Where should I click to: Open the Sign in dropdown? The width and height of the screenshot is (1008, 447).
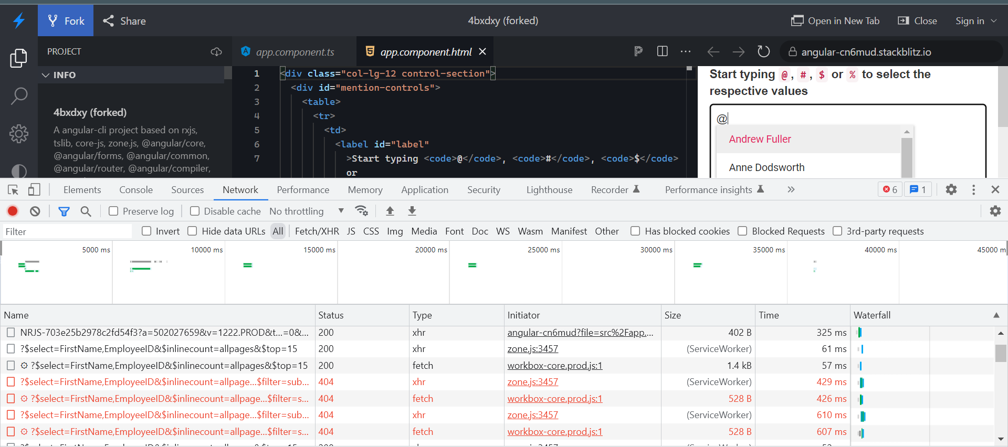click(x=976, y=20)
